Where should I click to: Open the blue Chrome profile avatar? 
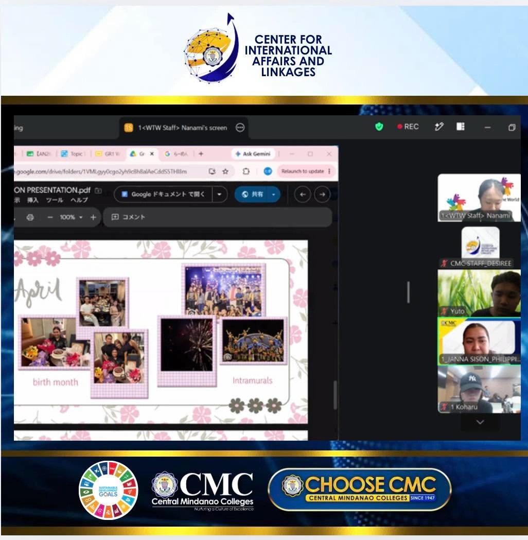click(268, 171)
